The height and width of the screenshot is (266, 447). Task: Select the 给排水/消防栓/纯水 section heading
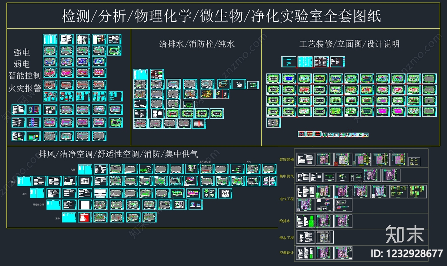[x=197, y=44]
